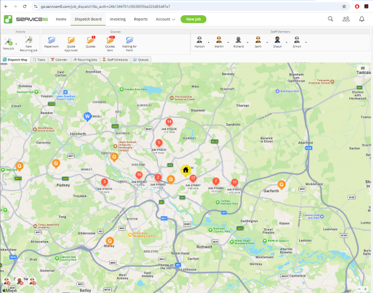373x293 pixels.
Task: Switch to the Recurring Jobs tab
Action: click(85, 60)
